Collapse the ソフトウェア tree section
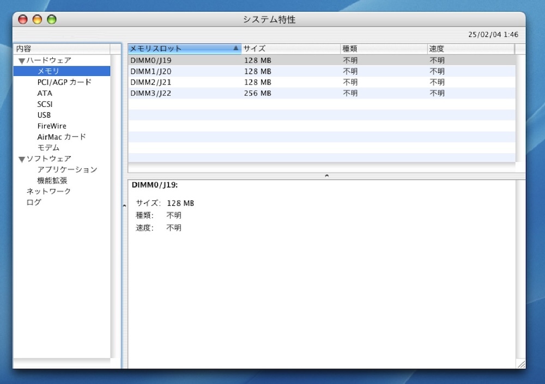The width and height of the screenshot is (545, 384). 22,160
